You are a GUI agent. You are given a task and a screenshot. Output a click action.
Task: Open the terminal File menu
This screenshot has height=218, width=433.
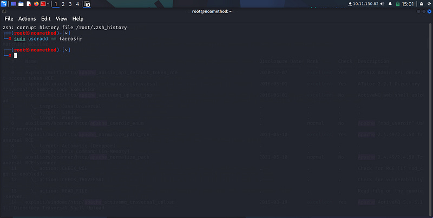[9, 19]
